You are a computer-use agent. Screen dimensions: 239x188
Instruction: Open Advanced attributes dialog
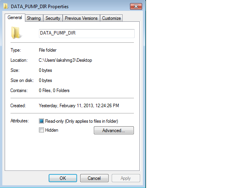point(114,131)
